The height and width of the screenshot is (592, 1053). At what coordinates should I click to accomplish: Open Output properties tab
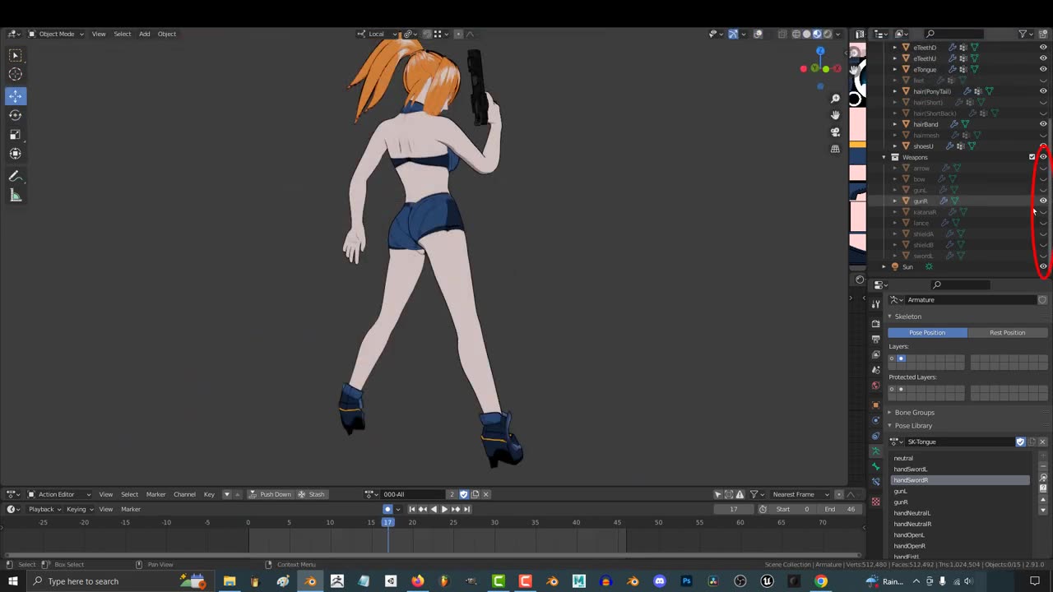tap(875, 339)
